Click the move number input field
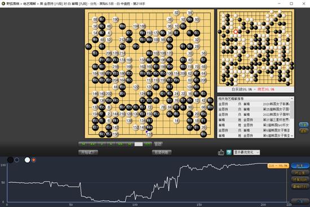This screenshot has width=310, height=207. point(139,144)
